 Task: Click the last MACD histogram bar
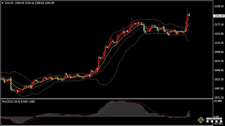[x=190, y=114]
